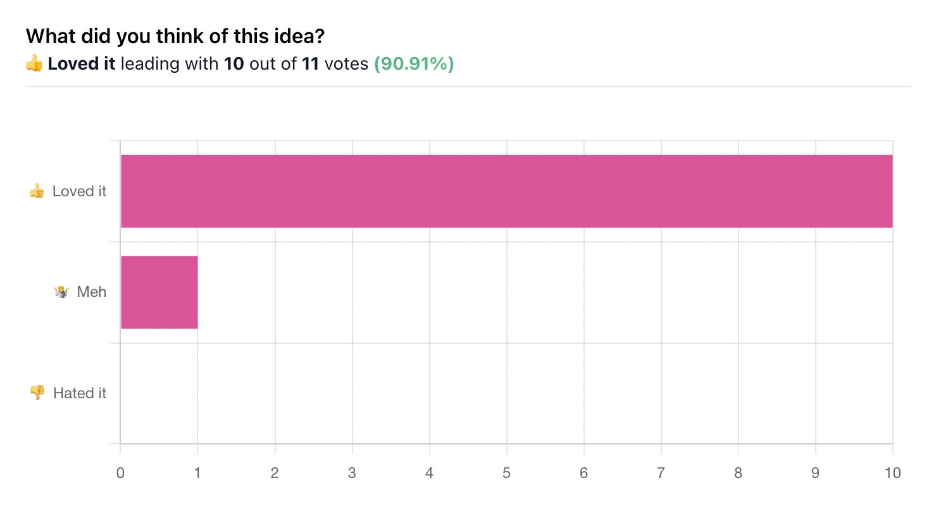Image resolution: width=929 pixels, height=509 pixels.
Task: Click the Hated it axis label text
Action: [x=80, y=393]
